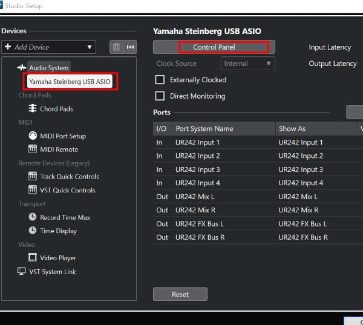The height and width of the screenshot is (325, 363).
Task: Click the Chord Pads icon
Action: click(33, 108)
